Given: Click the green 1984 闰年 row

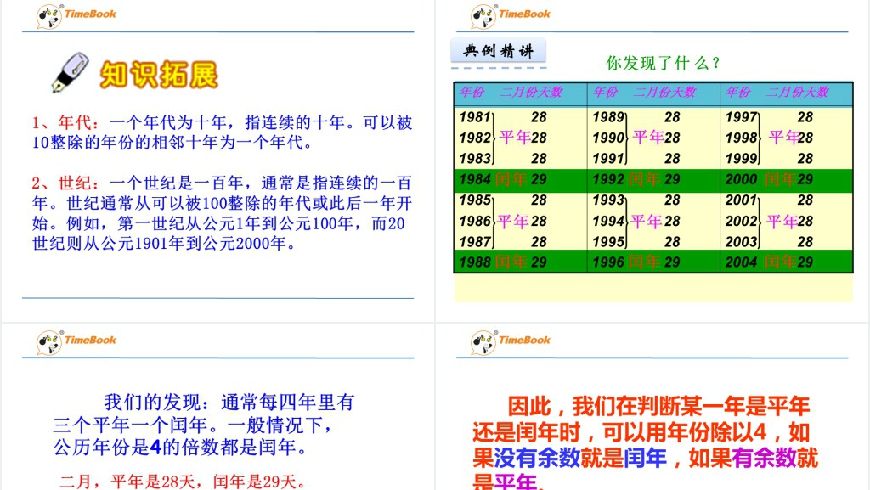Looking at the screenshot, I should (x=519, y=179).
